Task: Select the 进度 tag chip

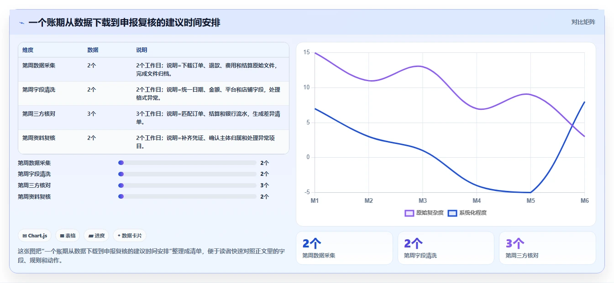Action: coord(97,236)
